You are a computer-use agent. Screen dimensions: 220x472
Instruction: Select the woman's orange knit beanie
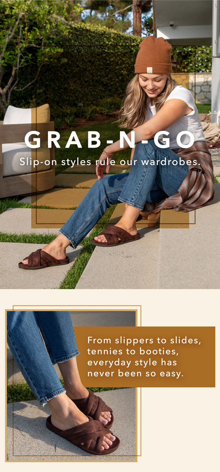tap(153, 55)
